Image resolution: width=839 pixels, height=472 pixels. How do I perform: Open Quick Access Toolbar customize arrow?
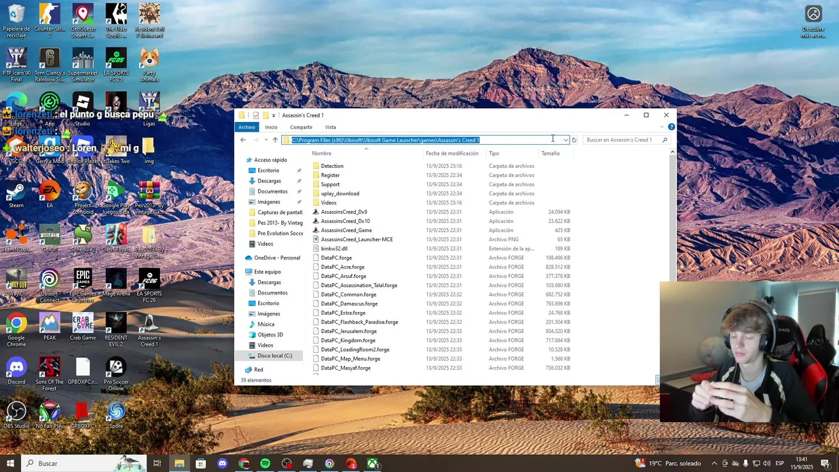[x=273, y=115]
